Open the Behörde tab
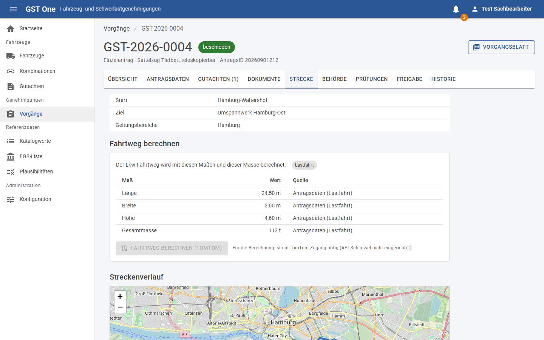 (x=334, y=79)
